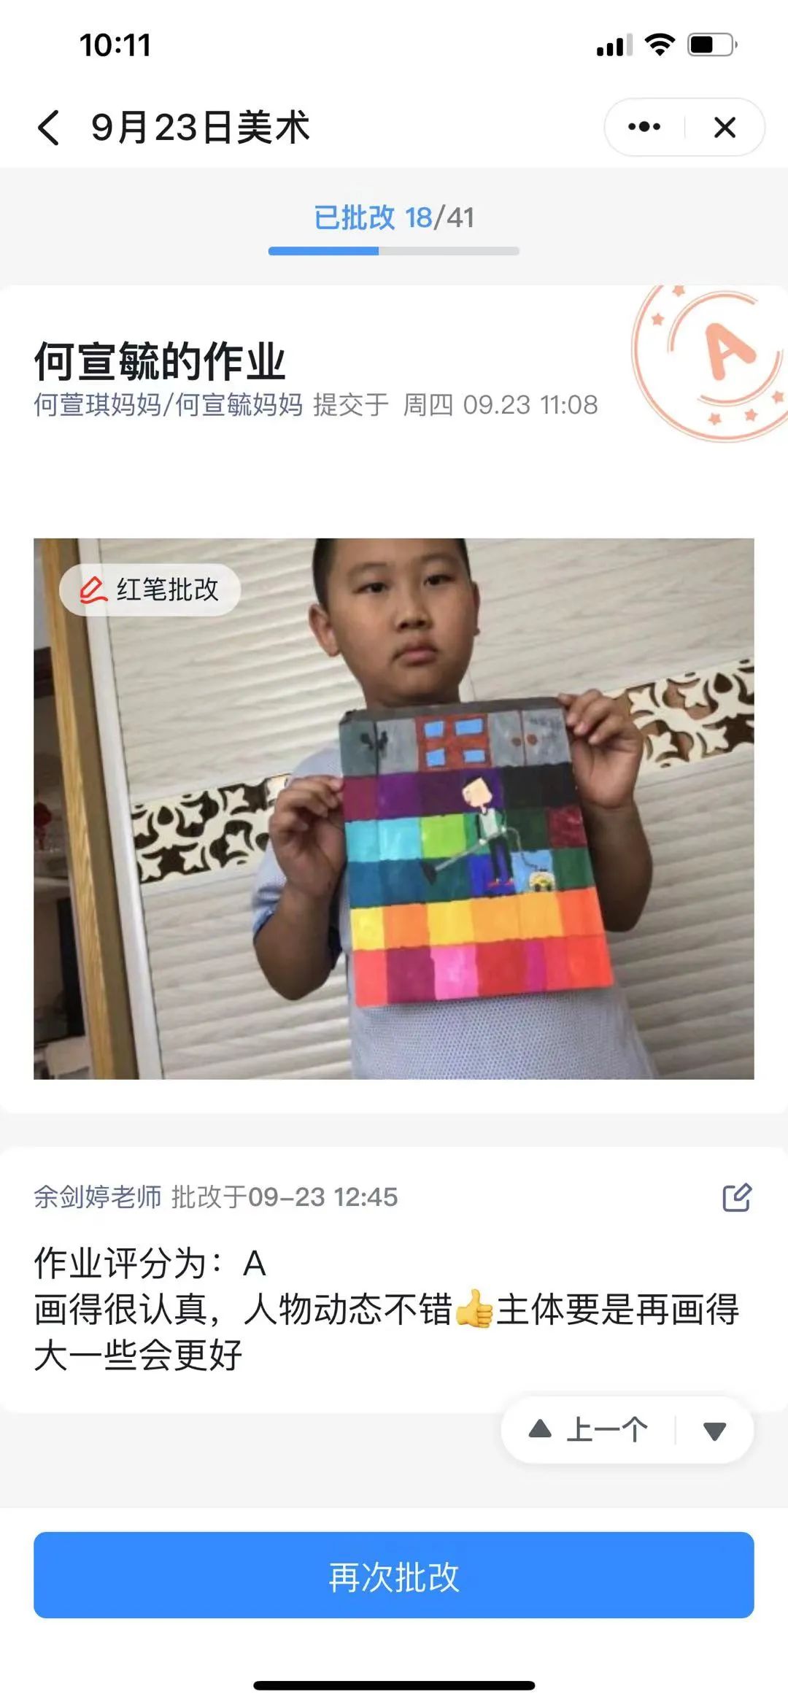Viewport: 788px width, 1705px height.
Task: Click the 上一个 label
Action: pos(607,1429)
